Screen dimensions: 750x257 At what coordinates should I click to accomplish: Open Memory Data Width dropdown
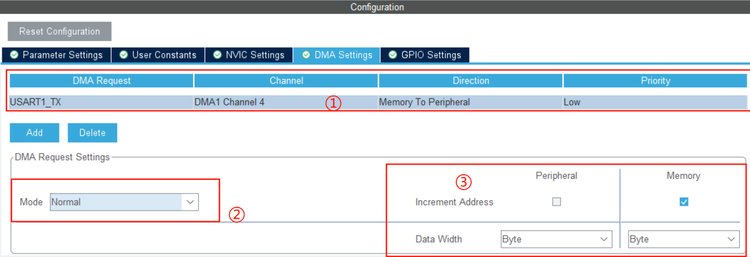pos(684,239)
